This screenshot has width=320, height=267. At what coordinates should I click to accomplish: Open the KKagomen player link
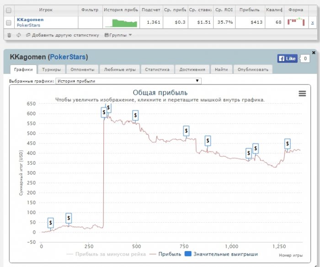coord(30,20)
